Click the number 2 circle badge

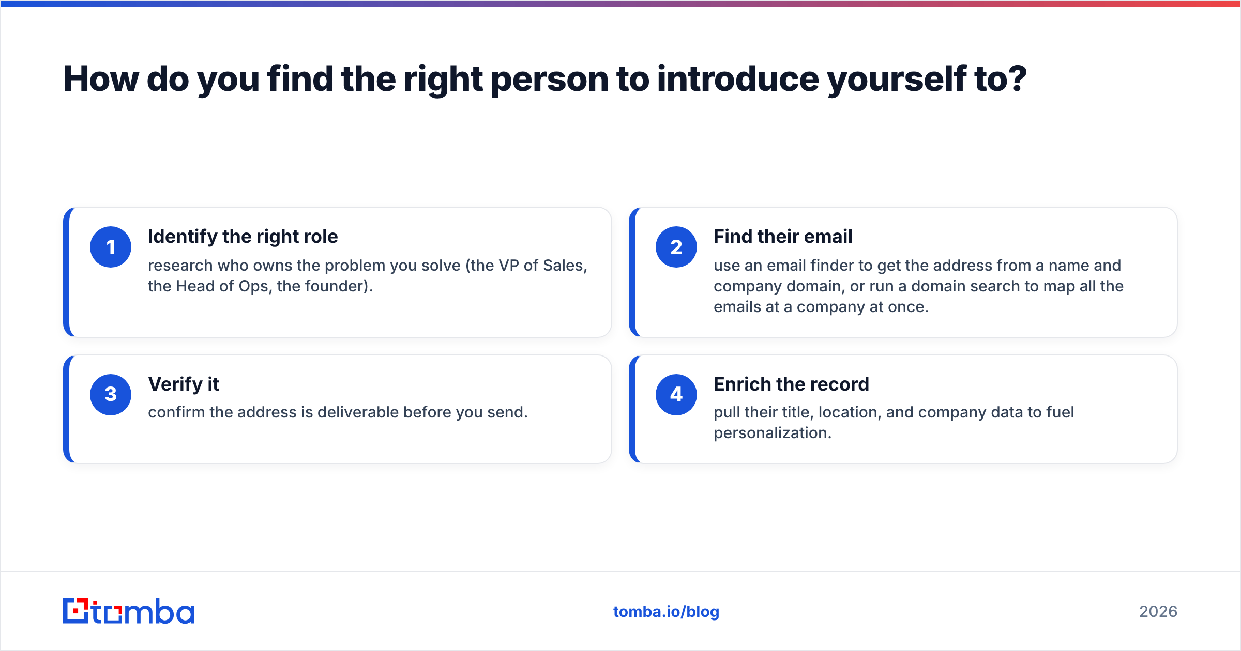pyautogui.click(x=676, y=247)
